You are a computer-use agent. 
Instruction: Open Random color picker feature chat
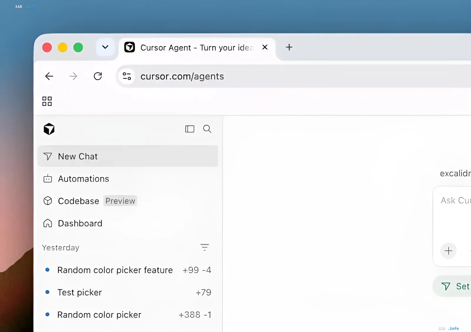point(128,270)
